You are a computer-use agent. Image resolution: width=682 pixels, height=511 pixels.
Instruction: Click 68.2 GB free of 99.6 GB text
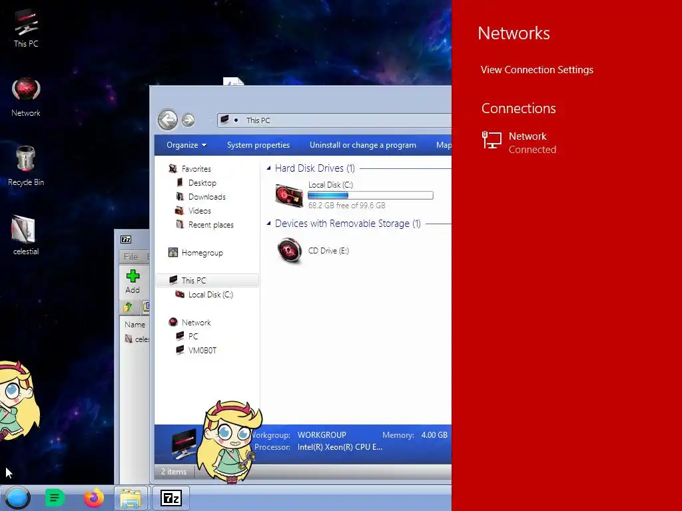click(346, 206)
